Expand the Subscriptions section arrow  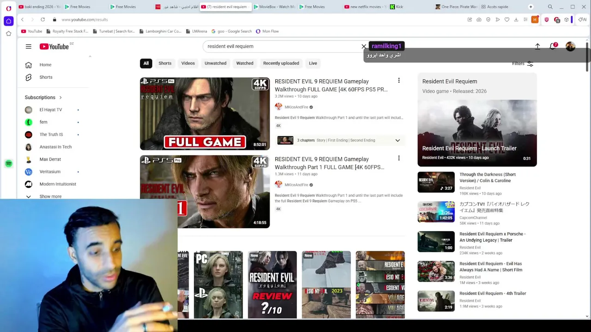coord(60,97)
